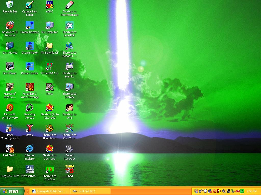Click the Dream Maker desktop icon
261x195 pixels.
click(30, 46)
